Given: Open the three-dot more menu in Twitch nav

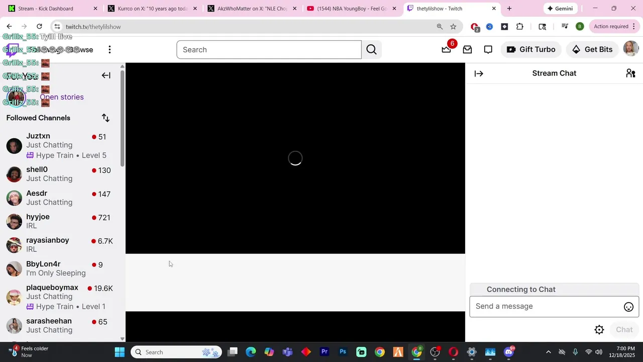Looking at the screenshot, I should click(110, 49).
